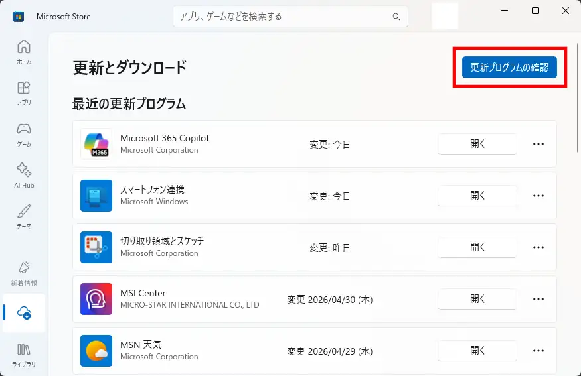Go to the Apps (アプリ) section
The image size is (581, 376).
click(24, 93)
